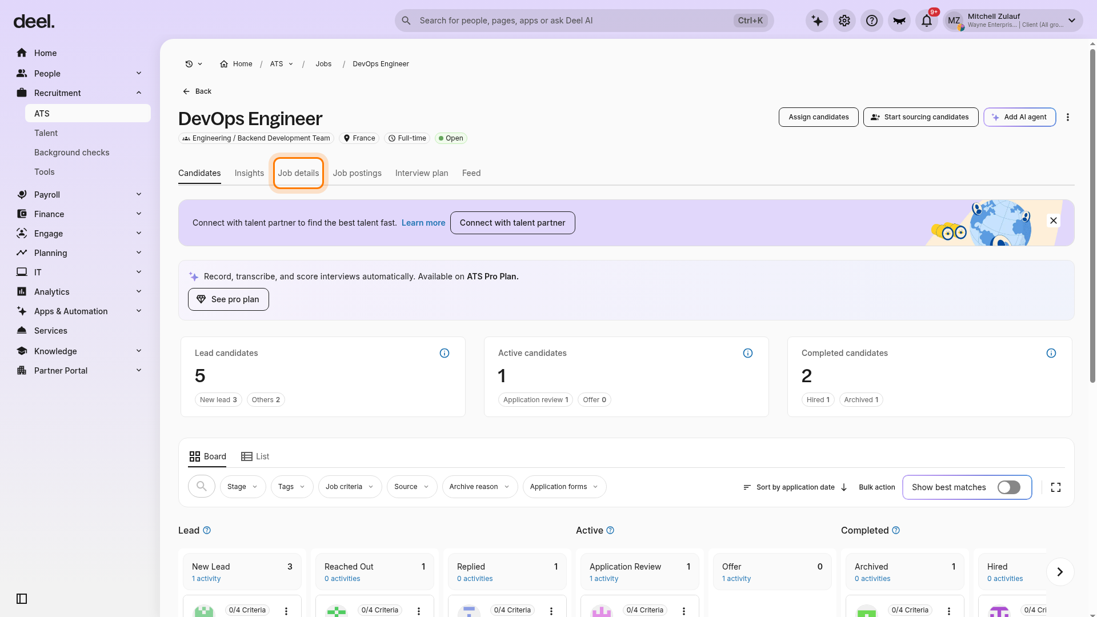The image size is (1097, 617).
Task: Click the help icon beside Completed heading
Action: tap(896, 531)
